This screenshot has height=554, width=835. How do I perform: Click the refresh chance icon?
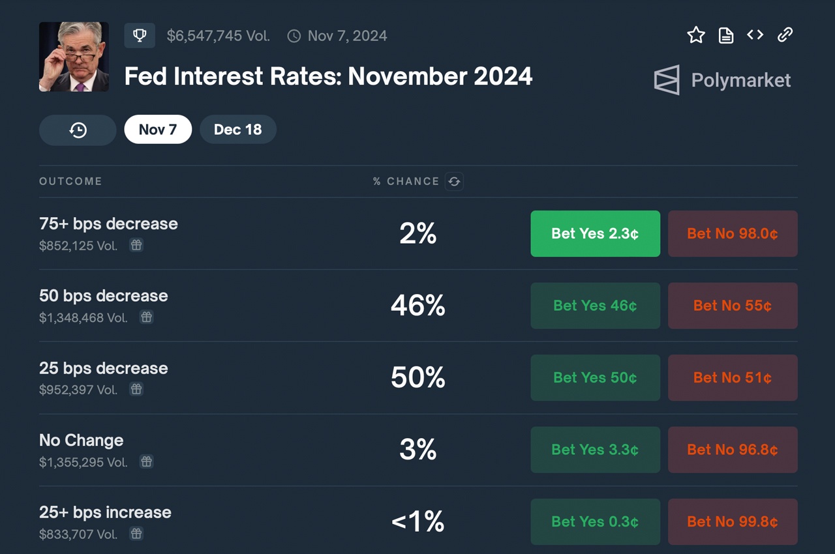(454, 182)
